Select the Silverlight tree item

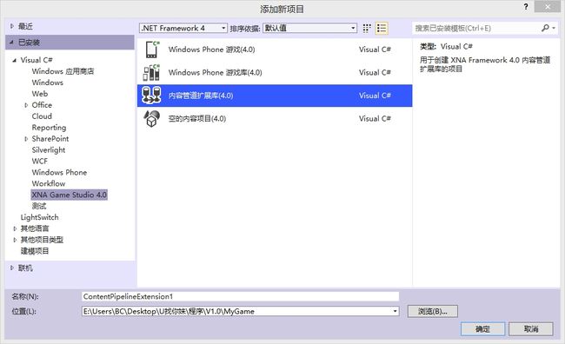coord(49,149)
